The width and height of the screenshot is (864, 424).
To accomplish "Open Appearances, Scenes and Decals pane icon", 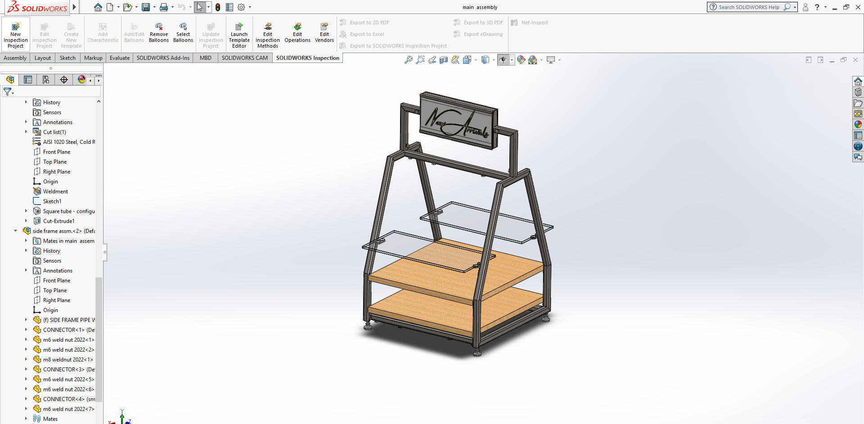I will pos(858,125).
